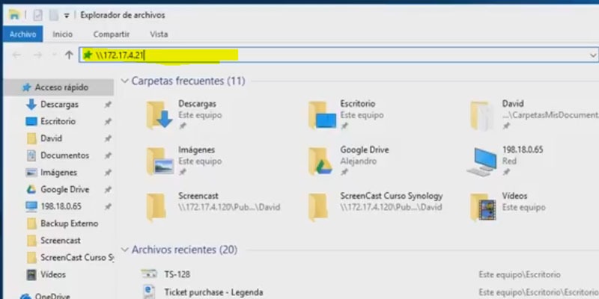Image resolution: width=599 pixels, height=299 pixels.
Task: Select the TS-128 recent file
Action: (x=177, y=274)
